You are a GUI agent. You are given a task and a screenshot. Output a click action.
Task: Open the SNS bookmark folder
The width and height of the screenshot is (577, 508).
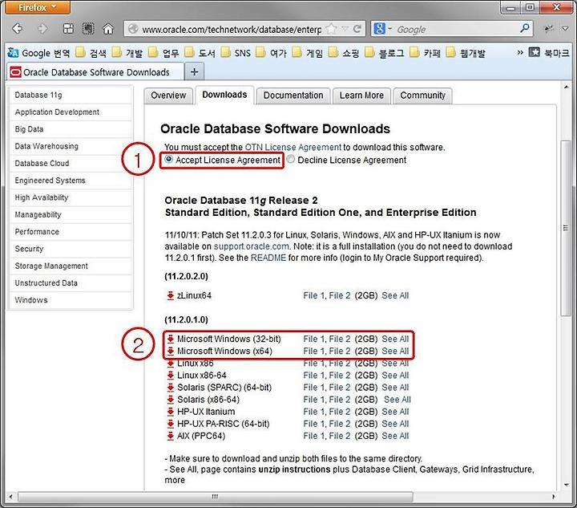pos(236,53)
